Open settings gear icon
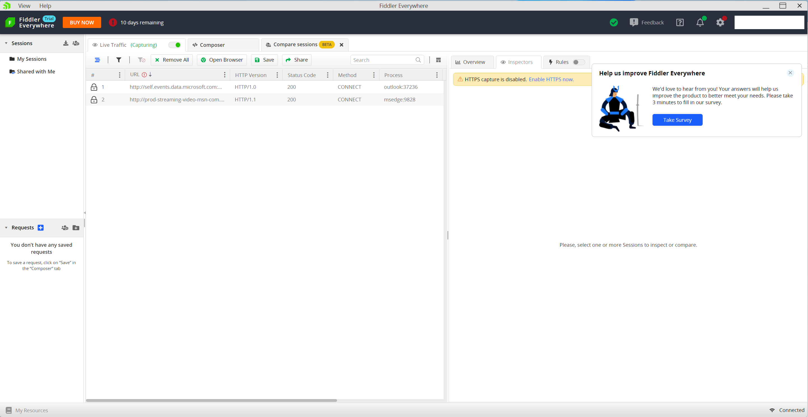The width and height of the screenshot is (808, 417). tap(720, 23)
